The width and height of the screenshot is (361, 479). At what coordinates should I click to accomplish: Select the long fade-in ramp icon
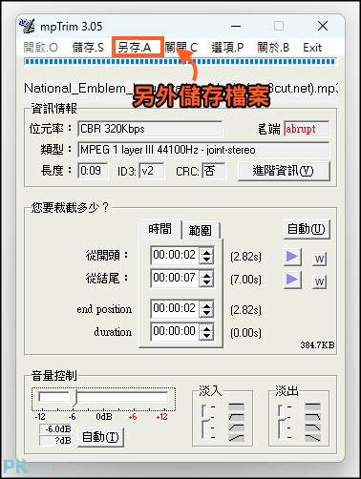236,438
